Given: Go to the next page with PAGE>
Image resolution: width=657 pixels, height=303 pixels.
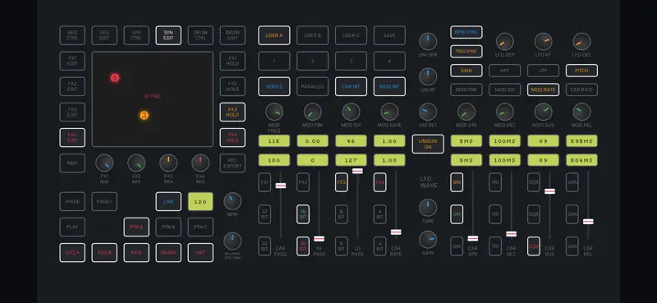Looking at the screenshot, I should tap(104, 201).
